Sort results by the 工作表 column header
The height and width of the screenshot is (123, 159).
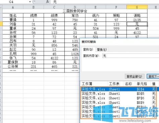115,84
